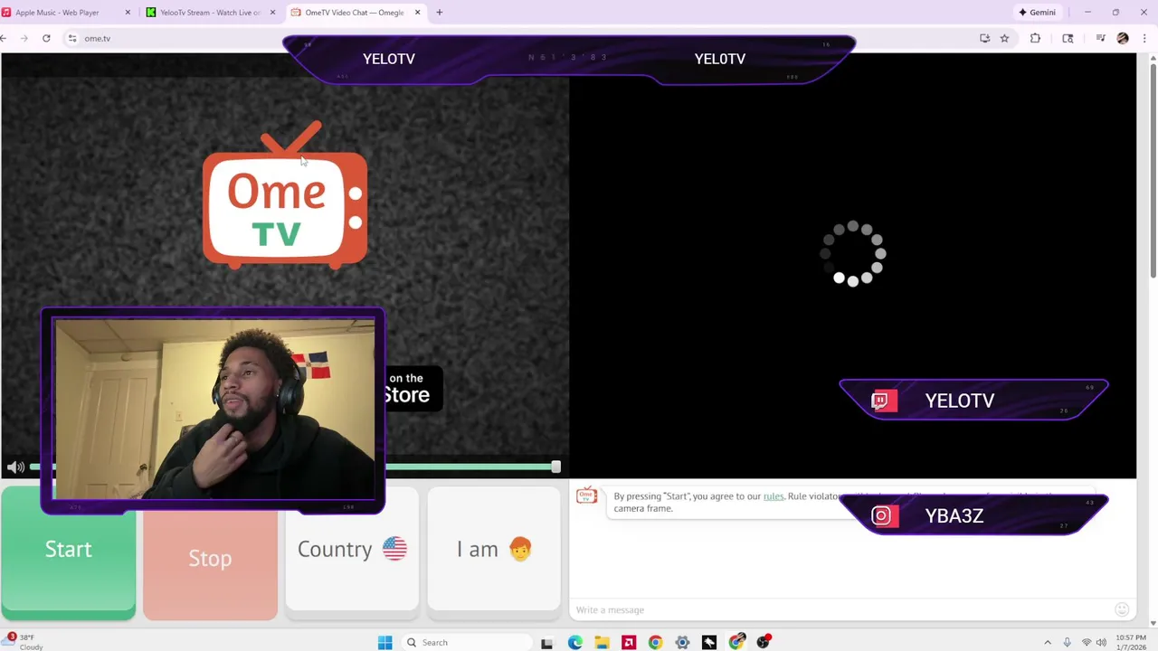Open File Explorer from the taskbar

[602, 642]
